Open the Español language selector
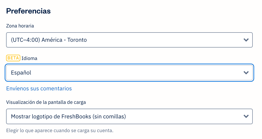Image resolution: width=262 pixels, height=139 pixels. (129, 73)
